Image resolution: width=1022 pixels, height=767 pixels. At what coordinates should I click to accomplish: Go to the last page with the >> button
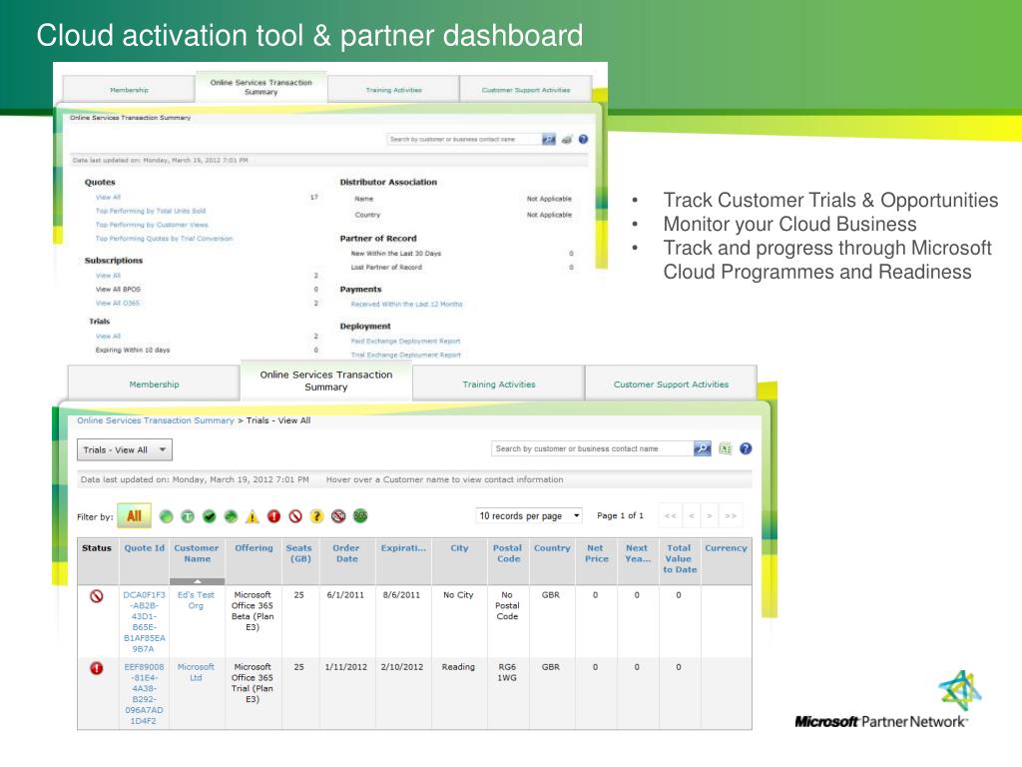coord(731,516)
